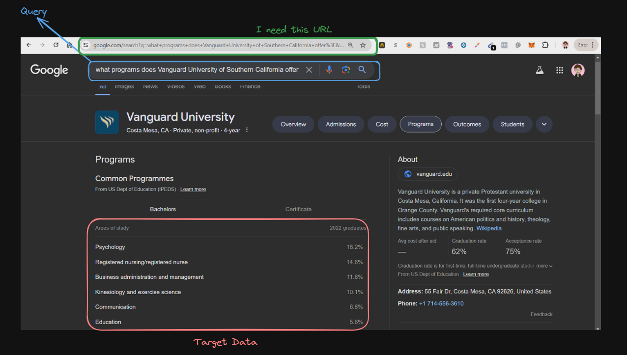Expand the chevron for more school sections
The width and height of the screenshot is (627, 355).
coord(544,124)
